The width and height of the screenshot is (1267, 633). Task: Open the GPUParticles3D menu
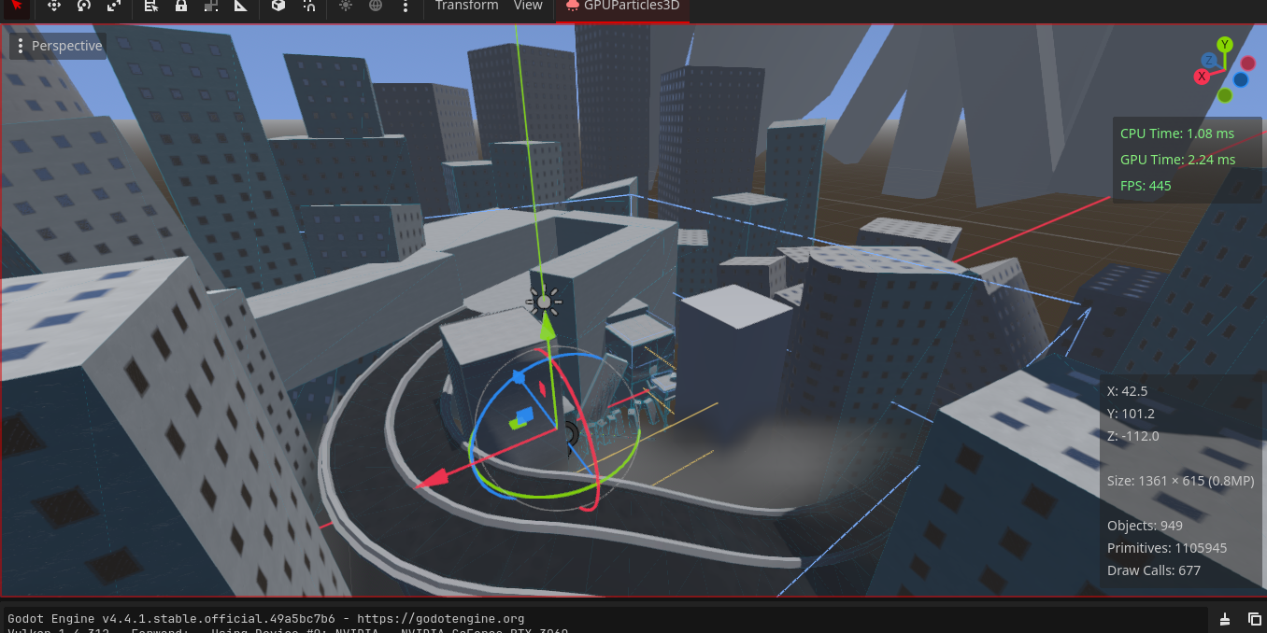pyautogui.click(x=622, y=6)
